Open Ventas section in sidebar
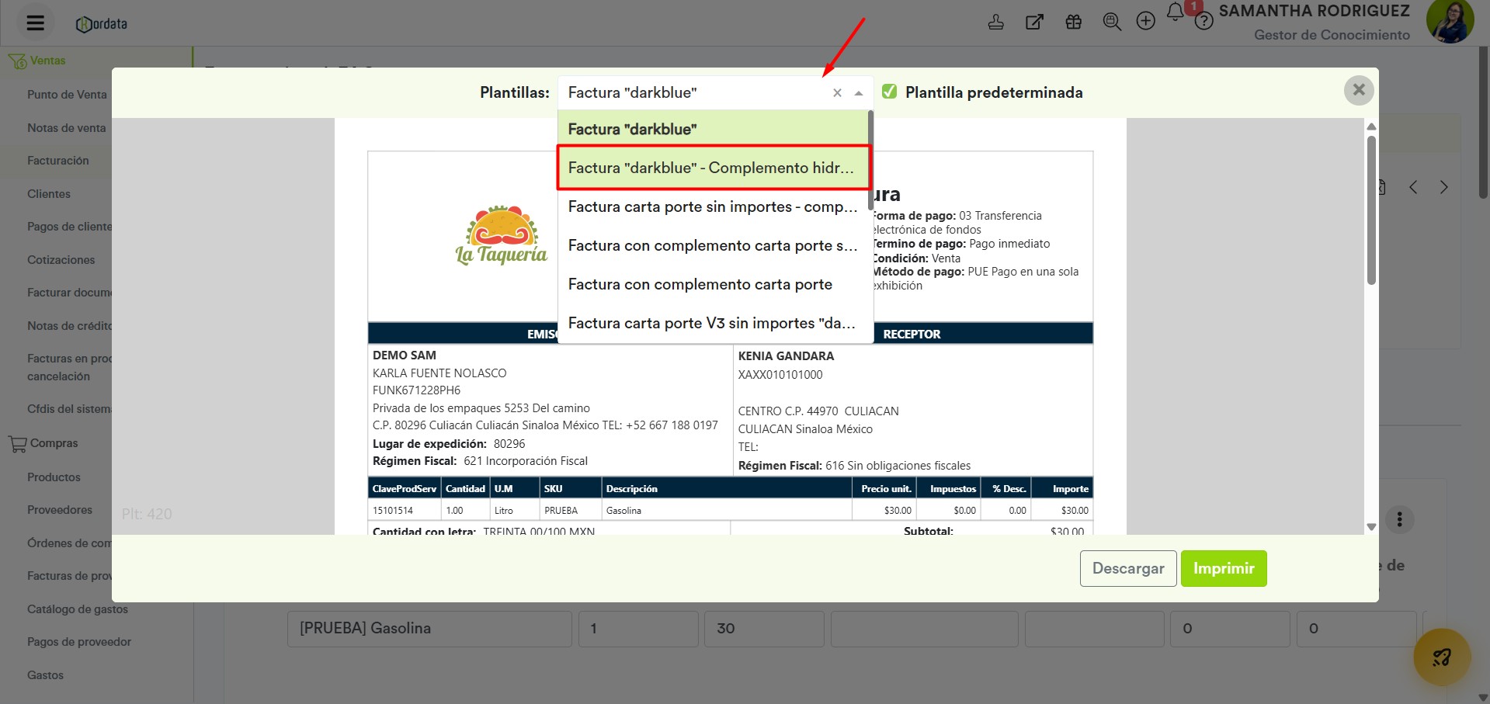 (47, 61)
